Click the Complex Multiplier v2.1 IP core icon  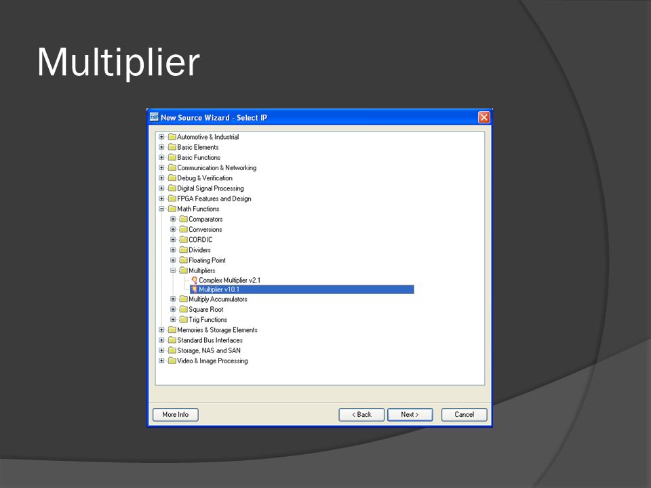coord(195,280)
